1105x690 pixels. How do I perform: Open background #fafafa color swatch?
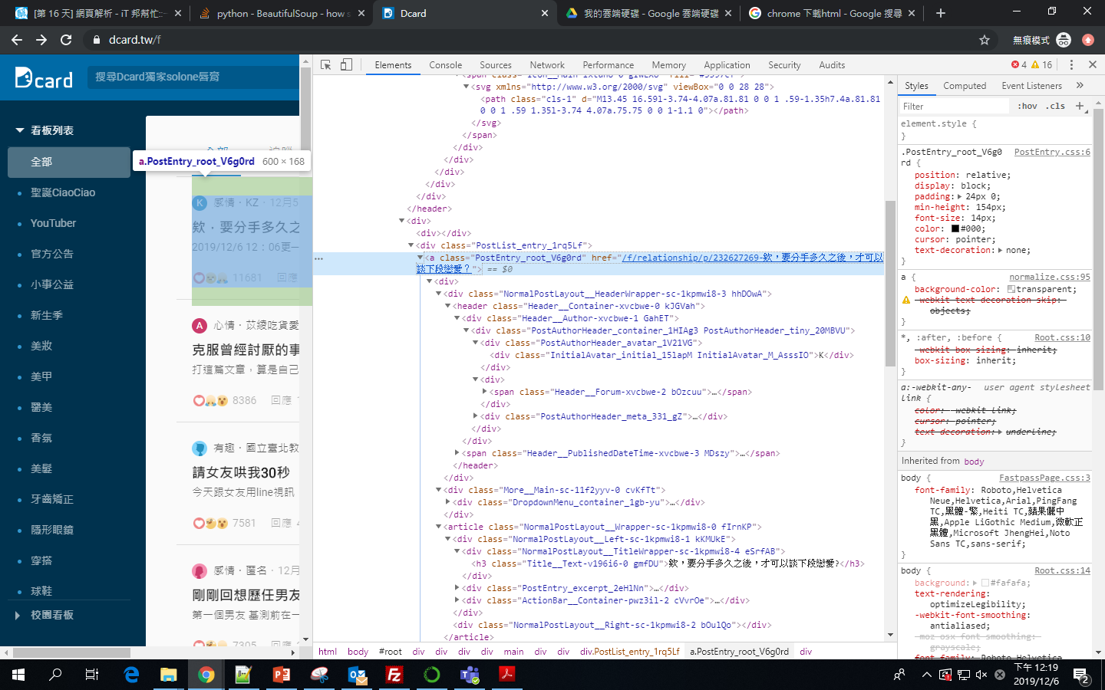point(985,583)
